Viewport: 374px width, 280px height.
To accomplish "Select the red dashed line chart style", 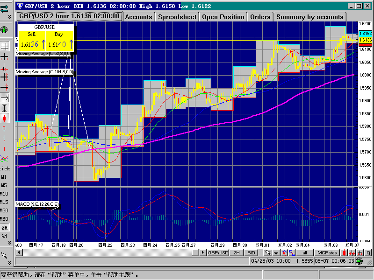I will click(x=4, y=149).
